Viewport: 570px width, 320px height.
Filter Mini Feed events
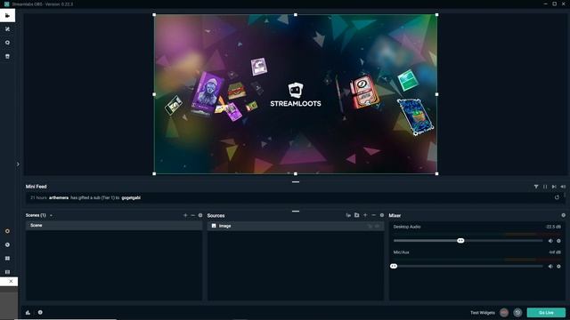[536, 187]
